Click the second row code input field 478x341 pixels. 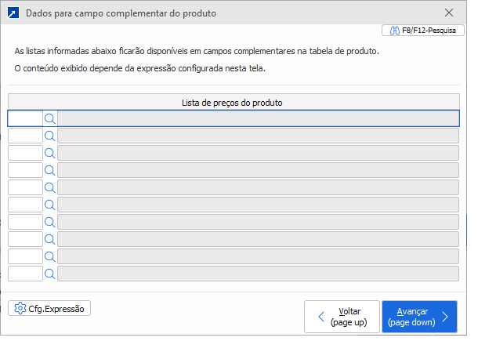point(25,136)
